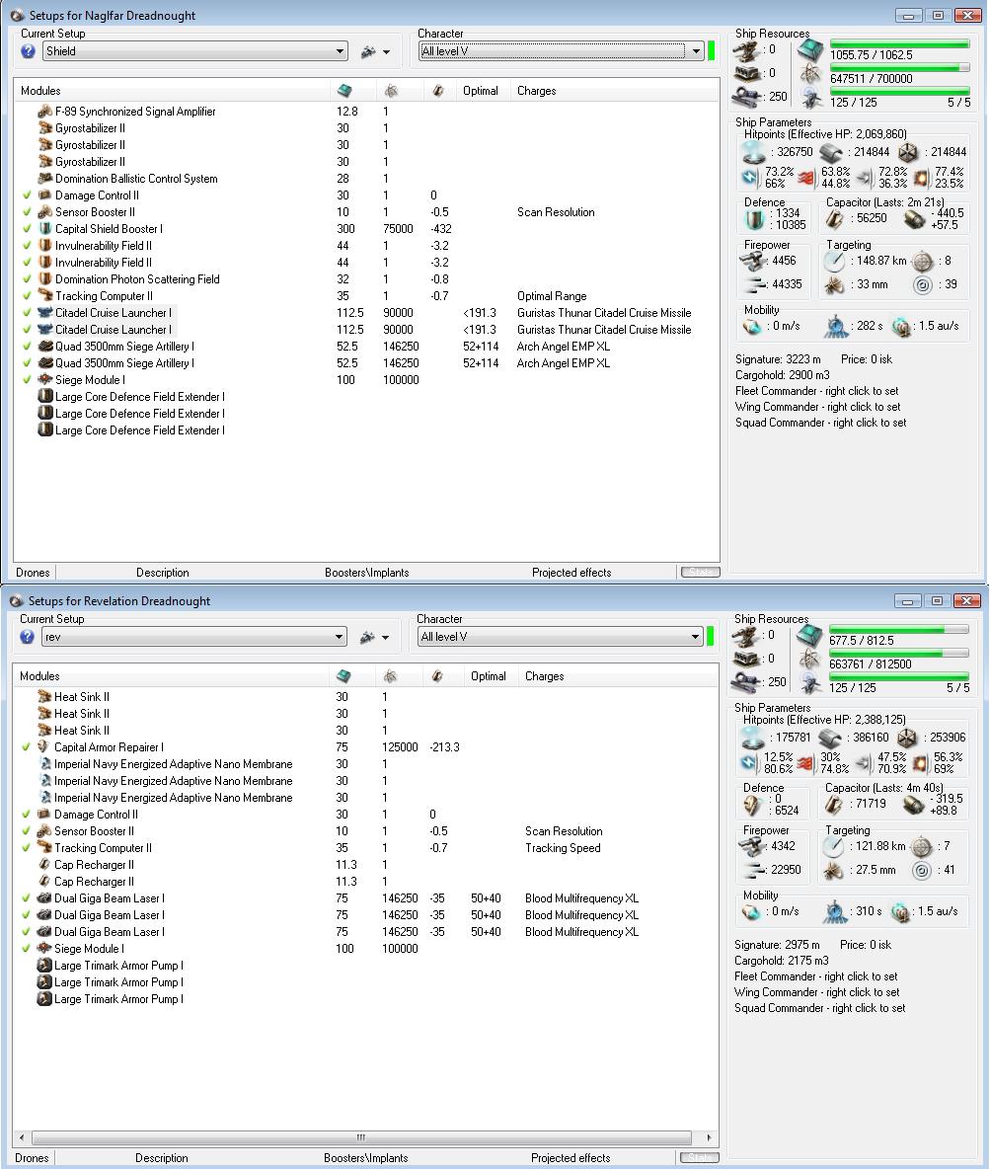Open Drones tab in Naglfar window
Viewport: 990px width, 1169px height.
[x=33, y=572]
